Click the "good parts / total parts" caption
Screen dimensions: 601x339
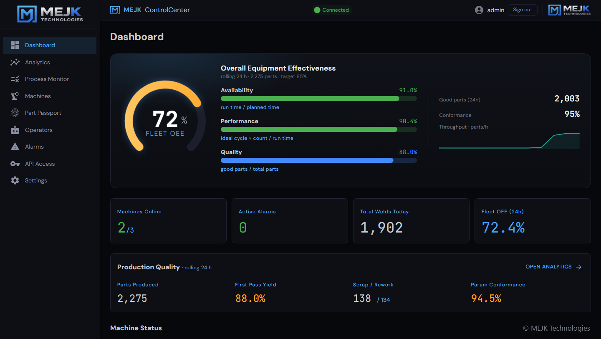(250, 169)
